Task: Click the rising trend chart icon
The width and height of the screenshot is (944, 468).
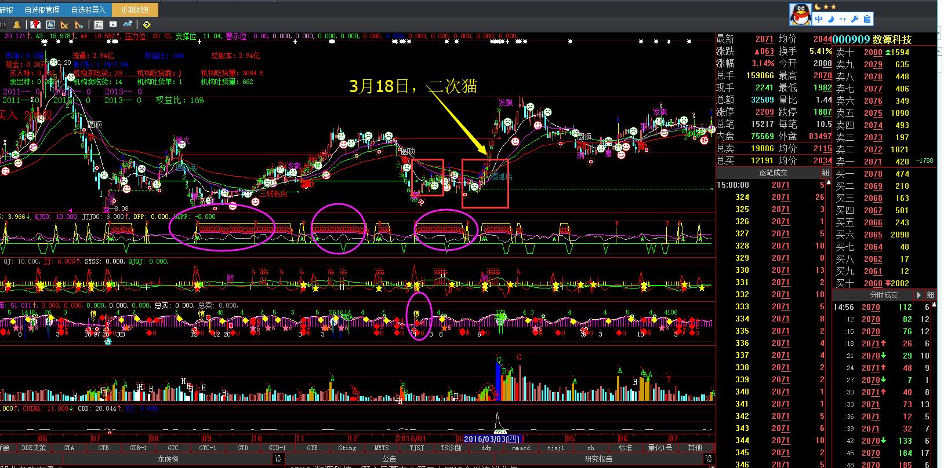Action: pyautogui.click(x=128, y=25)
